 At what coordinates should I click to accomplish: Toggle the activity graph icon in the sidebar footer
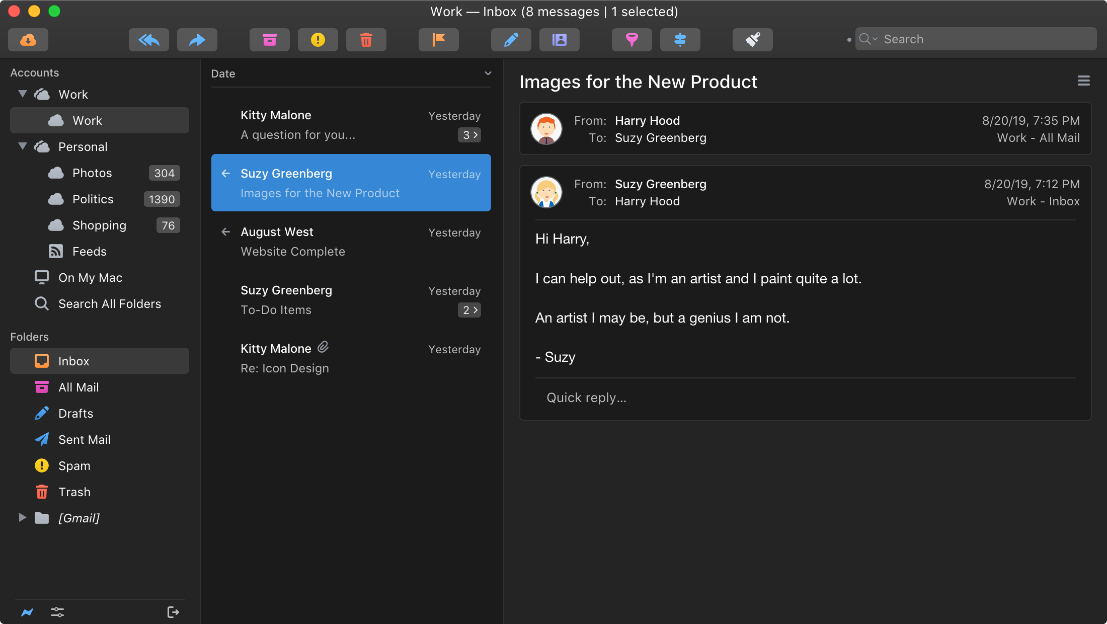point(27,612)
